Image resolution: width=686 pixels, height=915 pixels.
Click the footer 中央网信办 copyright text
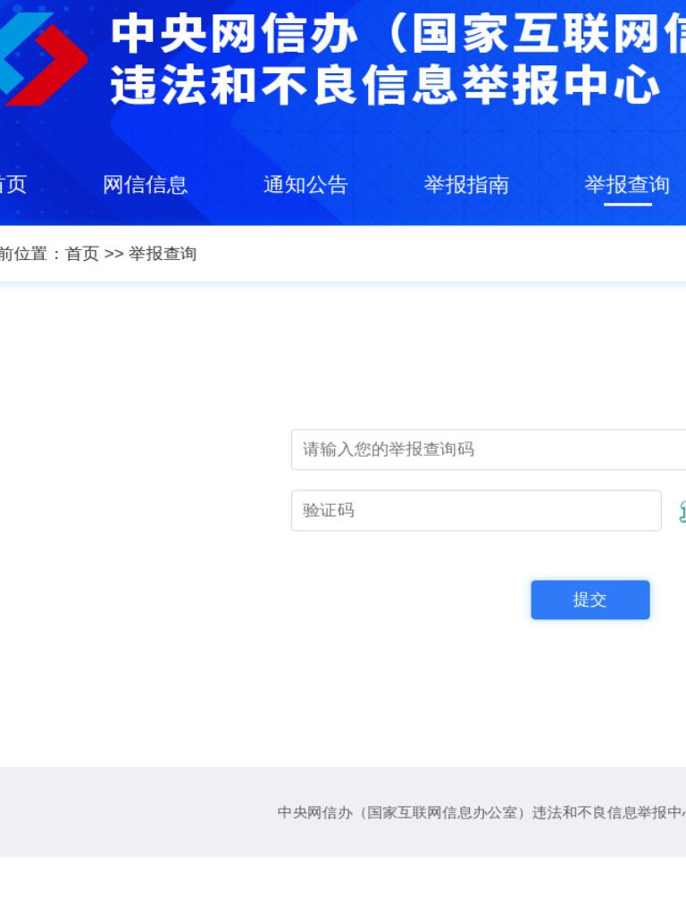click(481, 812)
